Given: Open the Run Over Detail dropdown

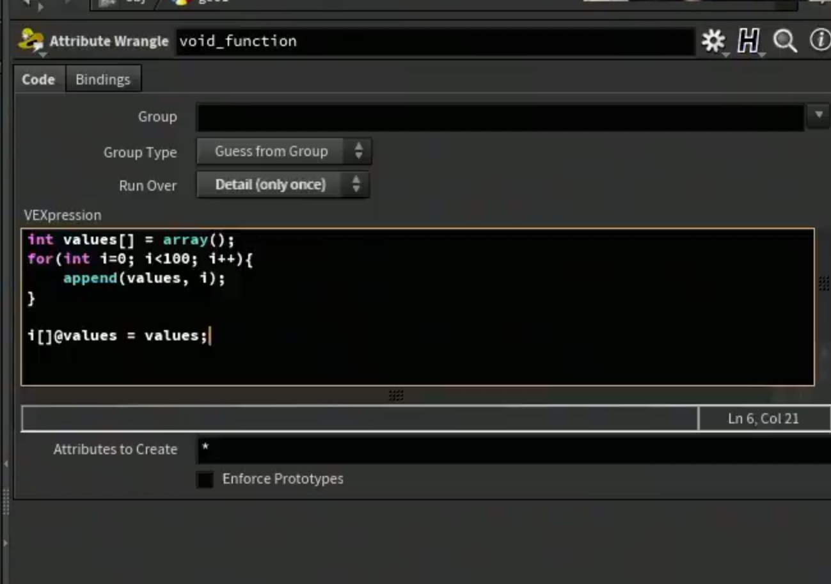Looking at the screenshot, I should pyautogui.click(x=283, y=185).
